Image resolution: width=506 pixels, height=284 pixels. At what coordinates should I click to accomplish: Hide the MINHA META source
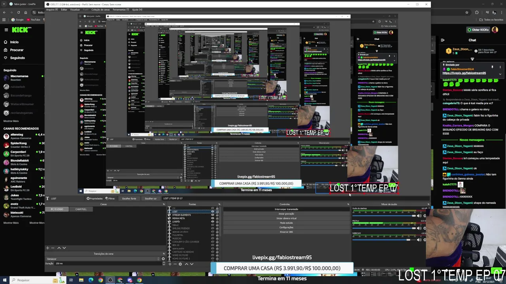pyautogui.click(x=213, y=218)
